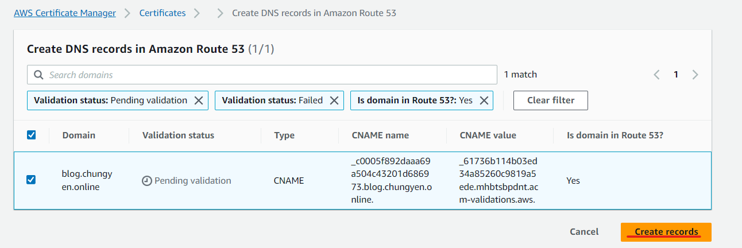Remove the Failed validation status filter
The height and width of the screenshot is (248, 742).
[334, 100]
